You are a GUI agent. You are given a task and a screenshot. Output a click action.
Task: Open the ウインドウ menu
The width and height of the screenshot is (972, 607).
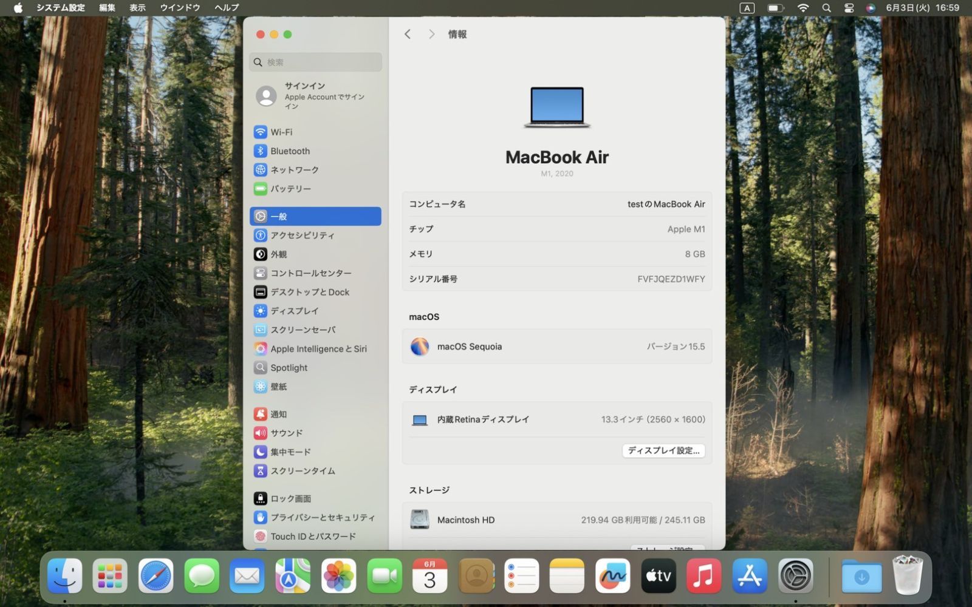[180, 8]
